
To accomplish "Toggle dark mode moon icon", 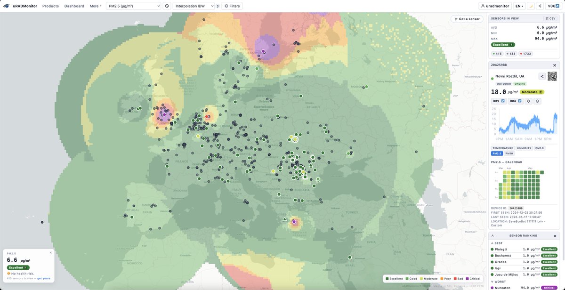I will pyautogui.click(x=530, y=6).
